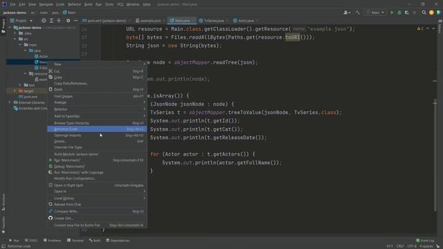443x249 pixels.
Task: Click the Main class breadcrumb
Action: [69, 12]
